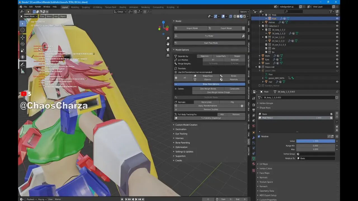Click the remove shape key minus button

coord(337,117)
